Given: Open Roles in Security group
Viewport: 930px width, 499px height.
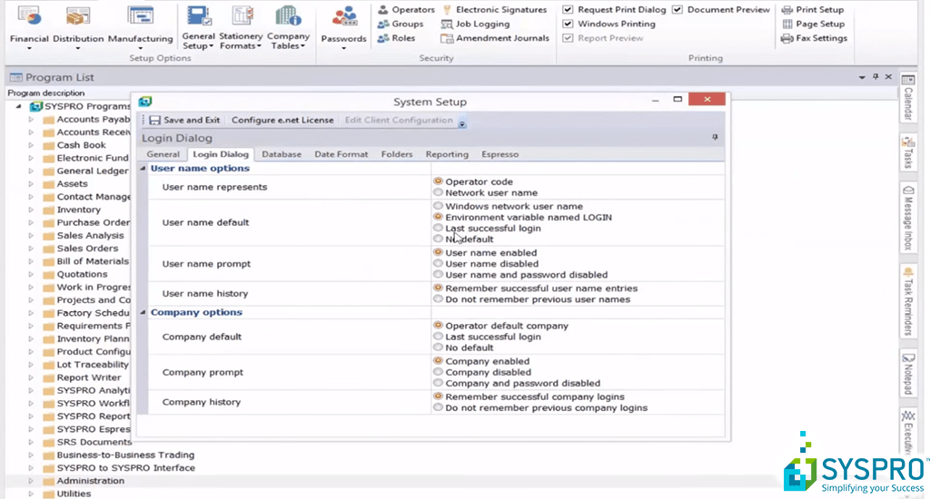Looking at the screenshot, I should tap(396, 38).
